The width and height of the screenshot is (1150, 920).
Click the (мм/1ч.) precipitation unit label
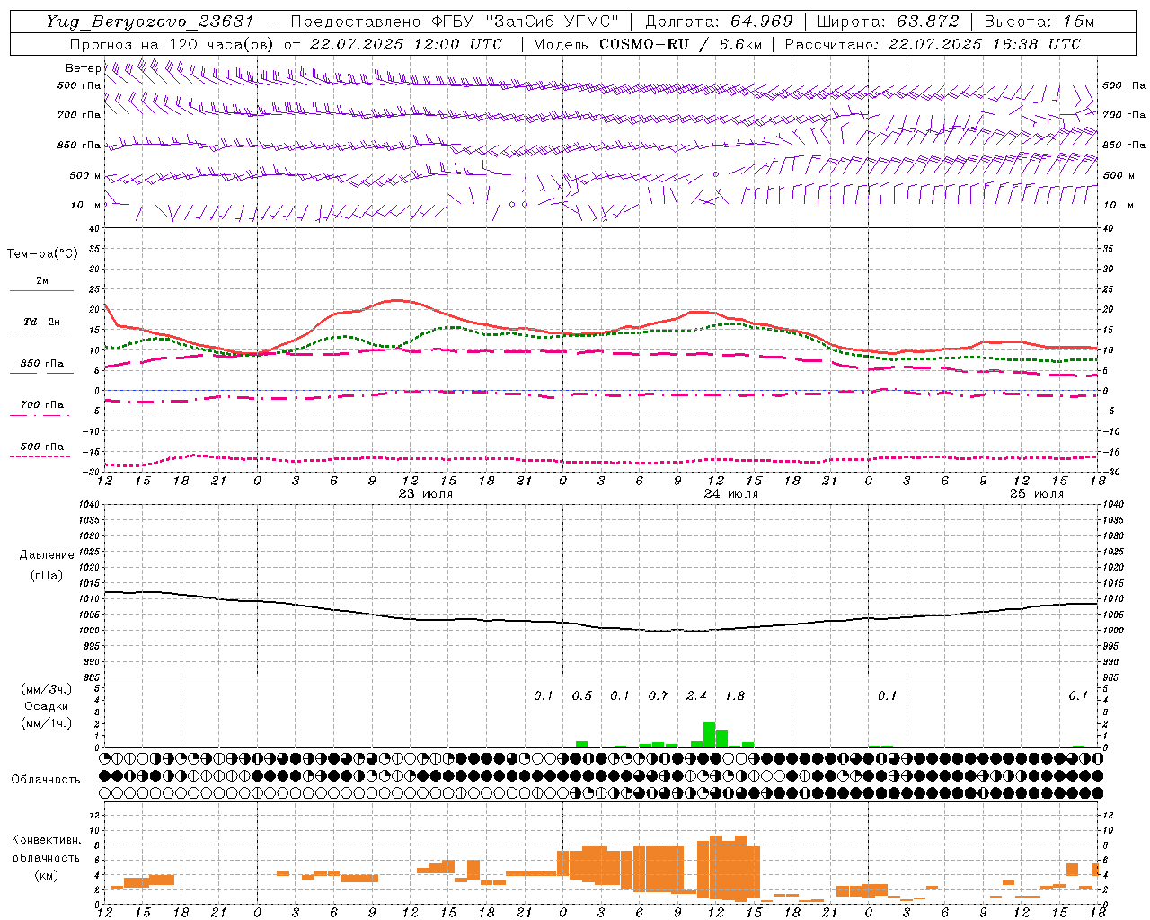pos(46,723)
